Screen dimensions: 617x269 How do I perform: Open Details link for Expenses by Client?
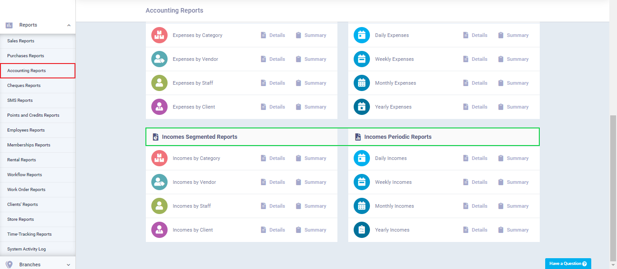[x=273, y=107]
